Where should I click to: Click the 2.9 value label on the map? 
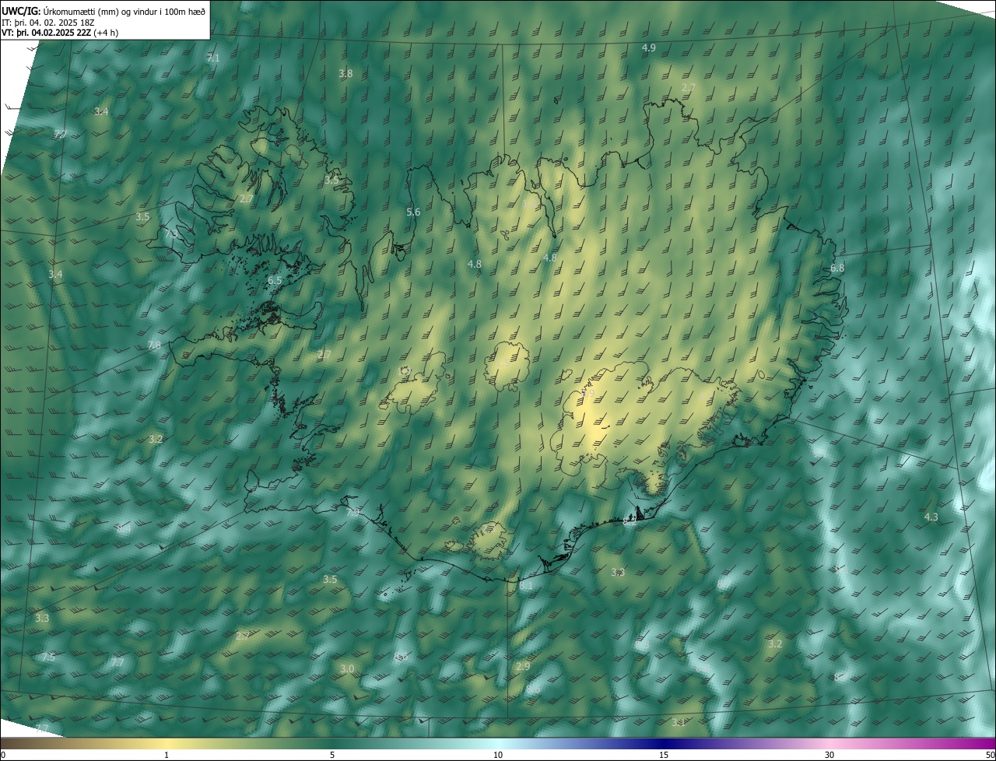pos(523,666)
